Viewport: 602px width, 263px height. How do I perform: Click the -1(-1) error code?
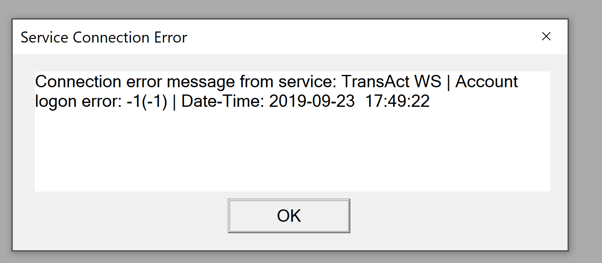[147, 102]
